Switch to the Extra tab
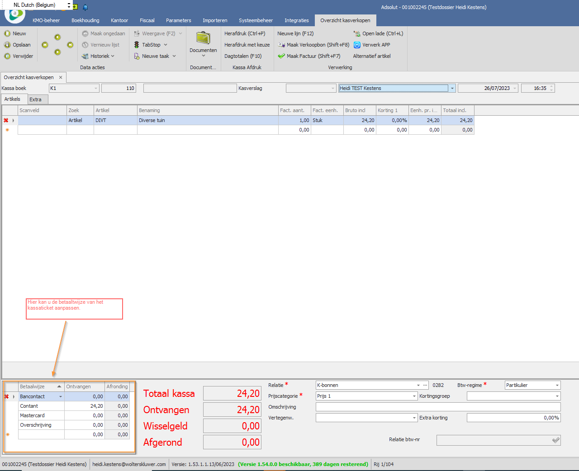This screenshot has width=579, height=471. pos(35,99)
